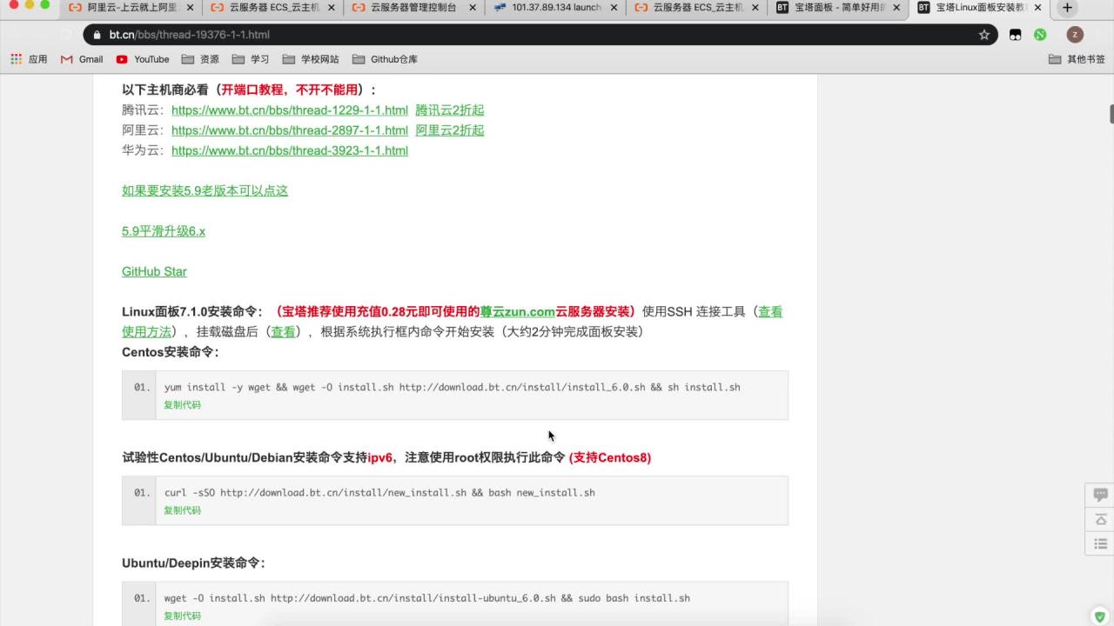Close the 阿里云-上云就上阿里云 tab
Screen dimensions: 1114x626
tap(190, 8)
